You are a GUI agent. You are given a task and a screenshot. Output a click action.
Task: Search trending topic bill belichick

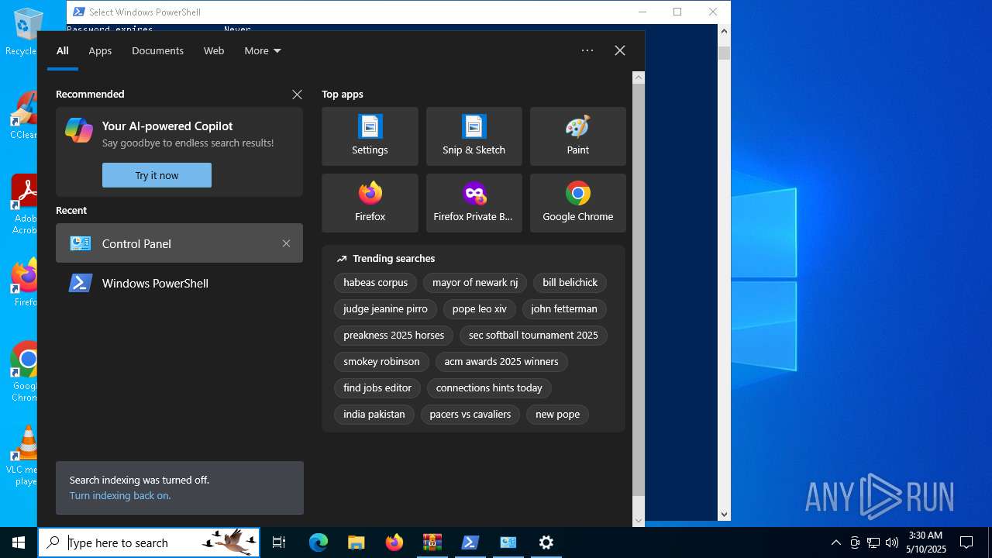point(570,283)
